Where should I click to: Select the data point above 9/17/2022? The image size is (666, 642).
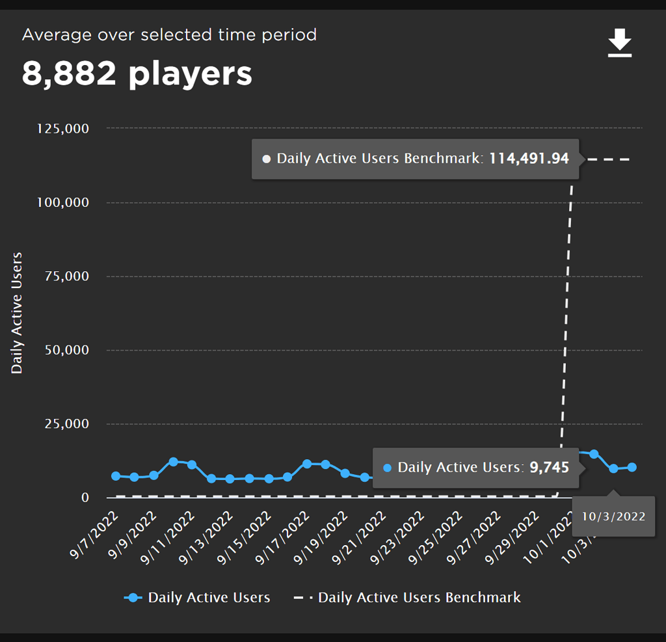307,464
